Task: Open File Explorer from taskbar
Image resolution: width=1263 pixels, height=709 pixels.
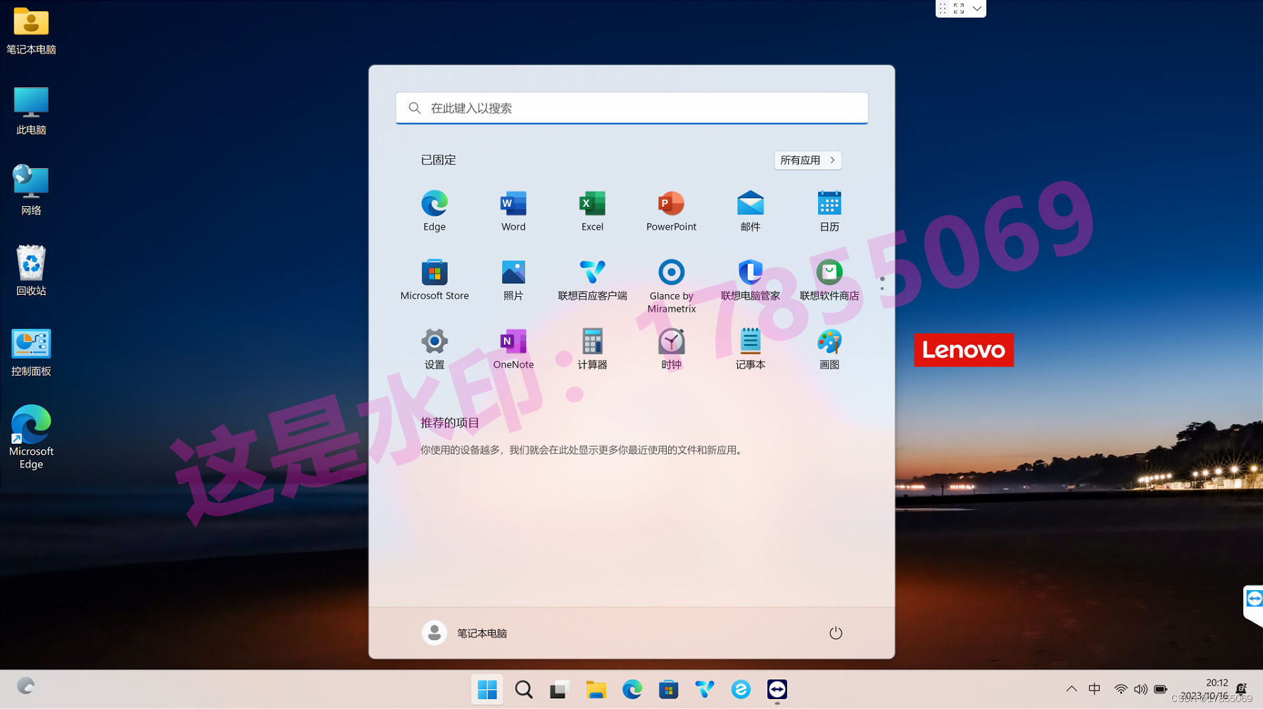Action: point(596,689)
